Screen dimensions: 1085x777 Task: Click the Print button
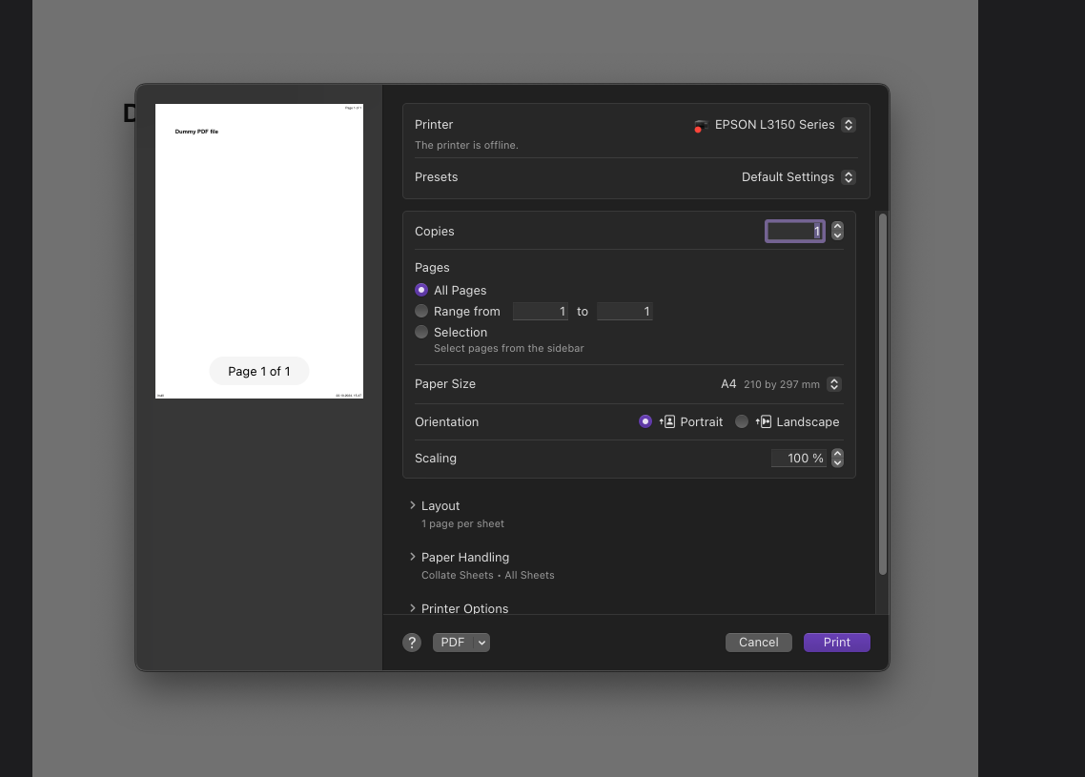836,643
